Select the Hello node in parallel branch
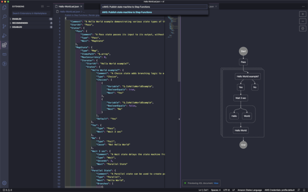308x192 pixels. click(x=234, y=116)
